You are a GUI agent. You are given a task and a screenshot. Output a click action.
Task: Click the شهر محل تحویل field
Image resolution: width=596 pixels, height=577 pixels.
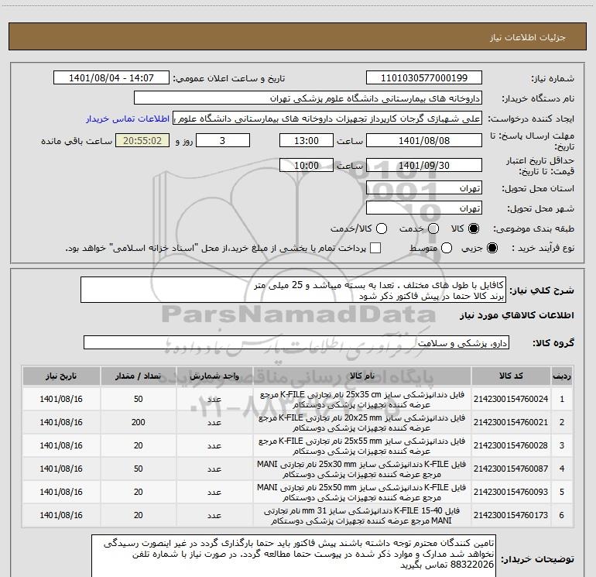tap(424, 208)
